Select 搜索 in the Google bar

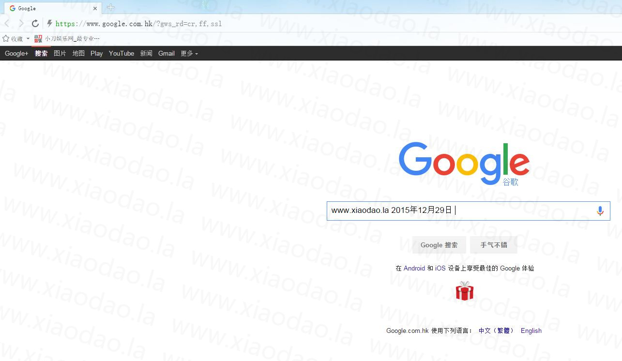pos(41,53)
